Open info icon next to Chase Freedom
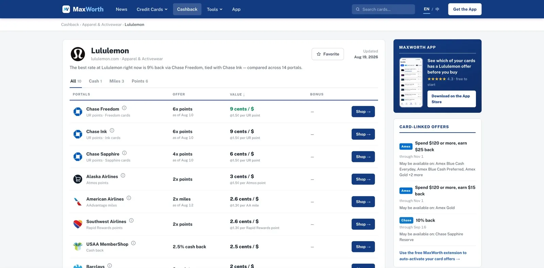544x268 pixels. point(124,108)
